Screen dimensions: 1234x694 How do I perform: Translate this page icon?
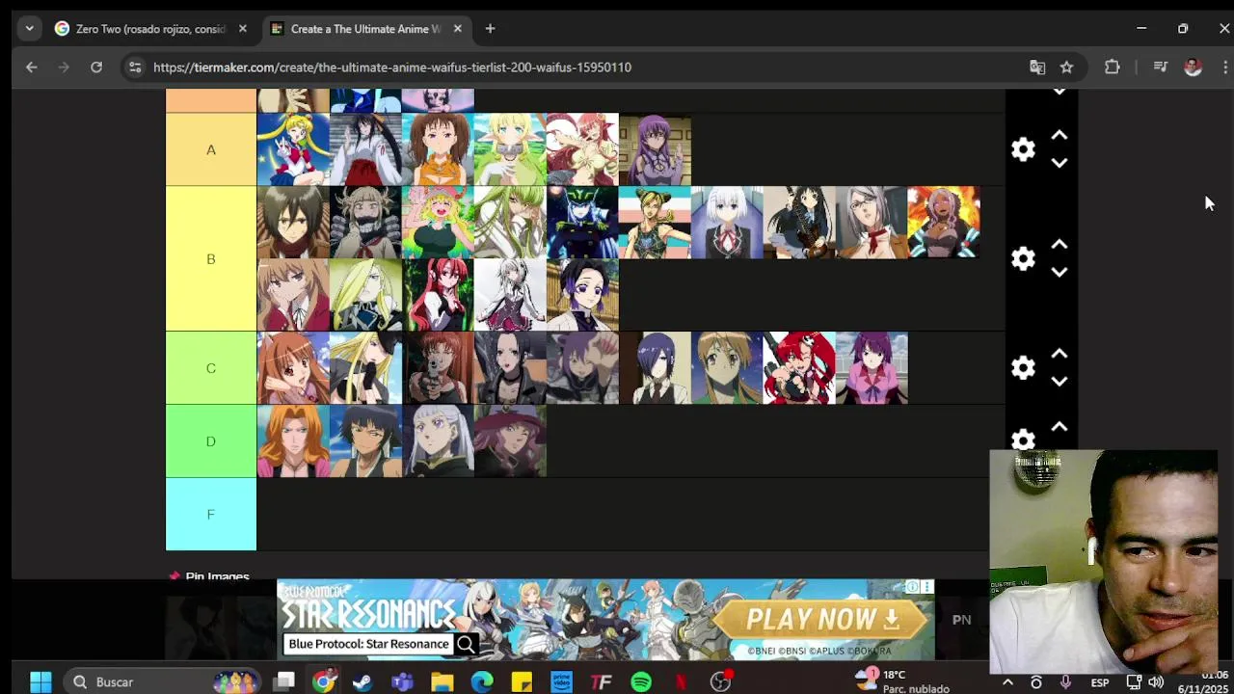pos(1037,67)
